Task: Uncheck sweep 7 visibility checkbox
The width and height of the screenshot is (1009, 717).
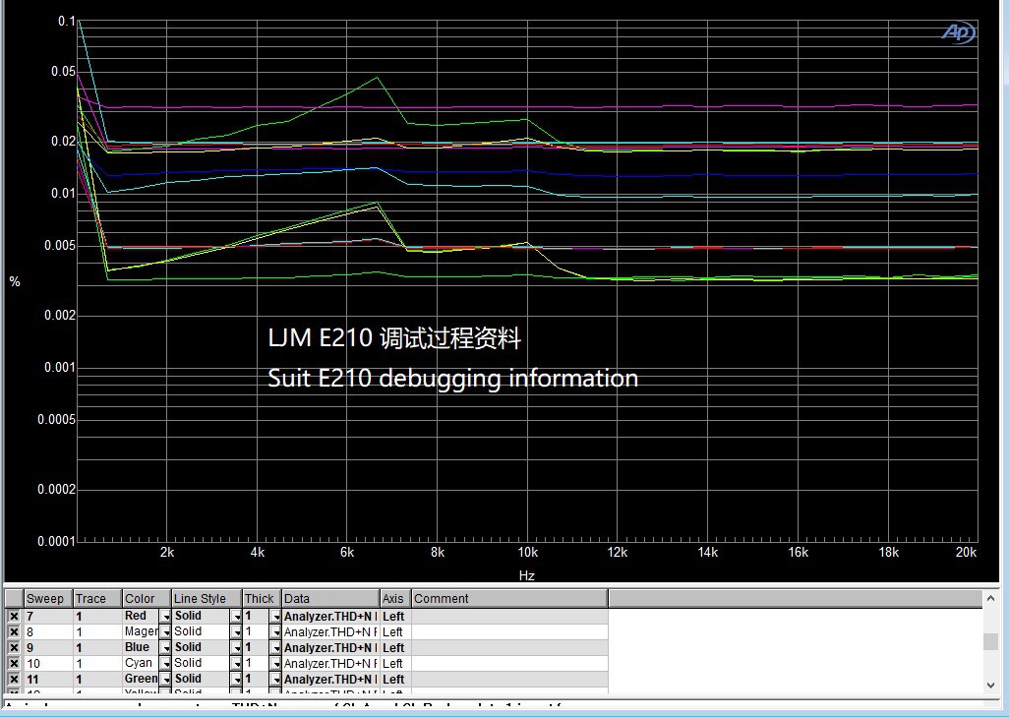Action: point(14,616)
